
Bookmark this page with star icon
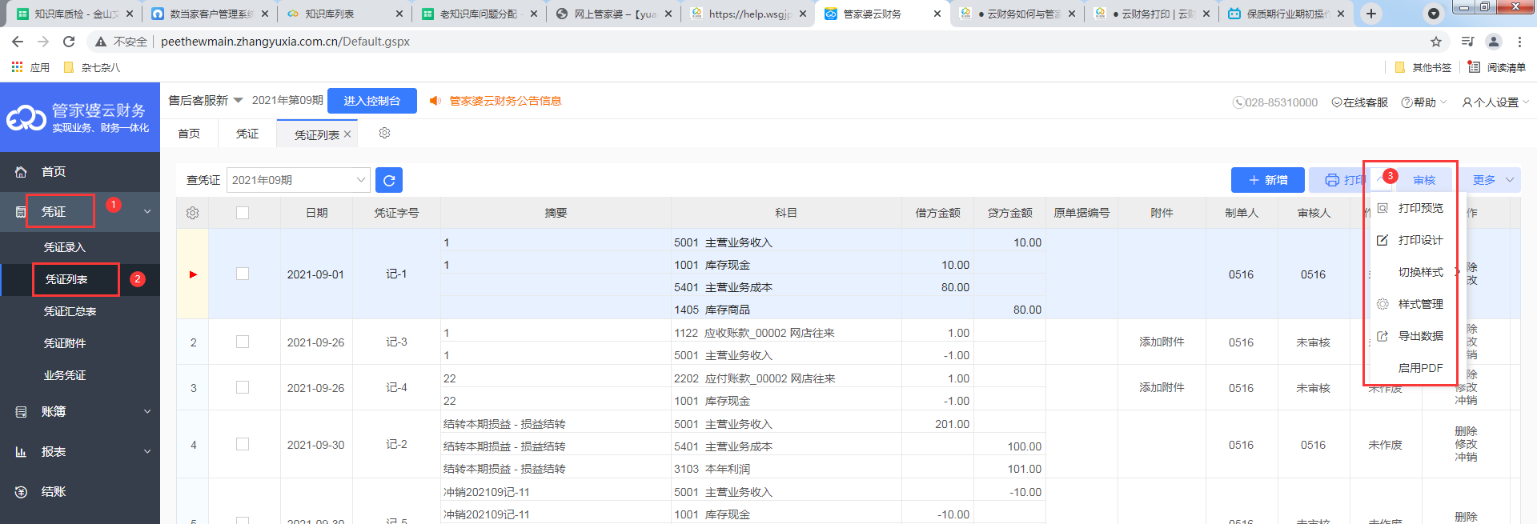(1436, 42)
